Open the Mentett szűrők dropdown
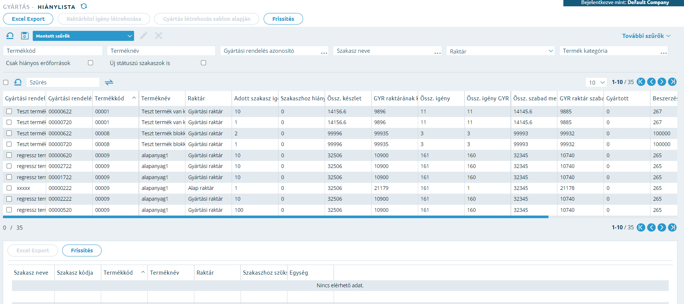 [83, 36]
